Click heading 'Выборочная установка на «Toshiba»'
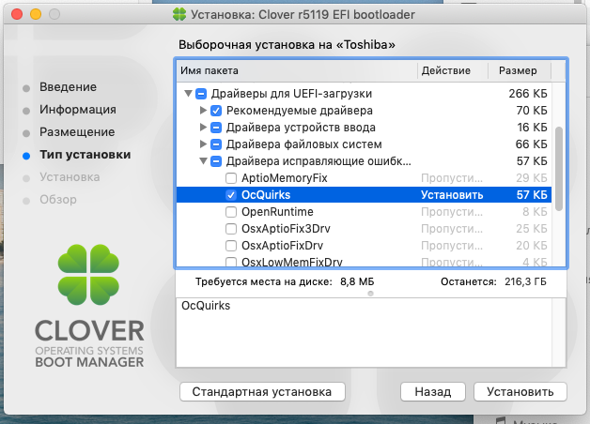590x424 pixels. pyautogui.click(x=287, y=45)
